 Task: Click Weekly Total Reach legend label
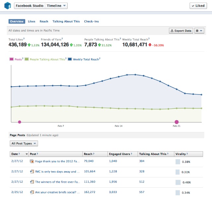click(x=86, y=59)
